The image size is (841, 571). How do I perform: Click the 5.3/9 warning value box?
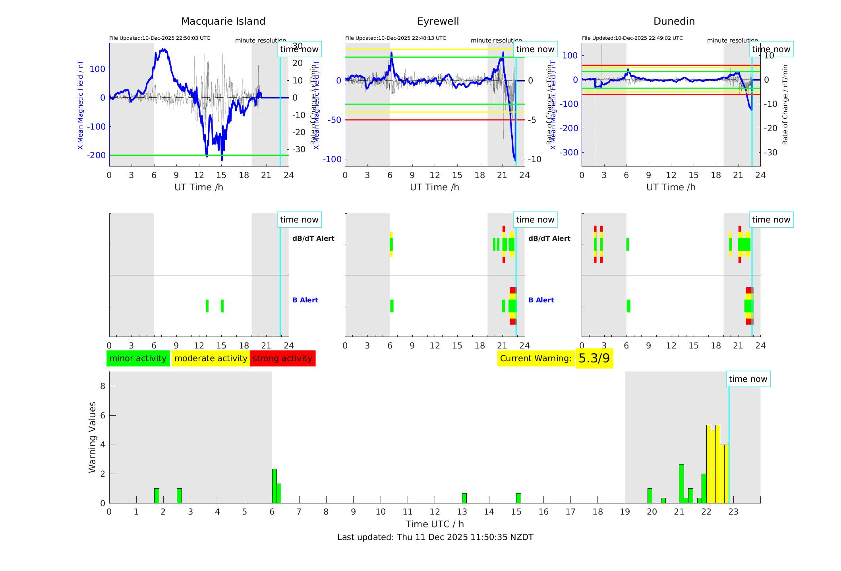(x=594, y=358)
